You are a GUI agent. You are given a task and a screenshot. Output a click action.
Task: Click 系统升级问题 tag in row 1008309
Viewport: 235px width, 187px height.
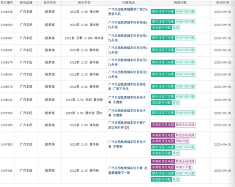185,22
